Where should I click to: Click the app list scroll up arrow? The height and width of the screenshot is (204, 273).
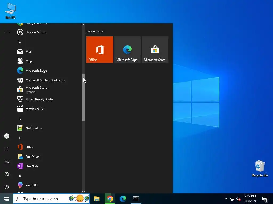pyautogui.click(x=83, y=25)
